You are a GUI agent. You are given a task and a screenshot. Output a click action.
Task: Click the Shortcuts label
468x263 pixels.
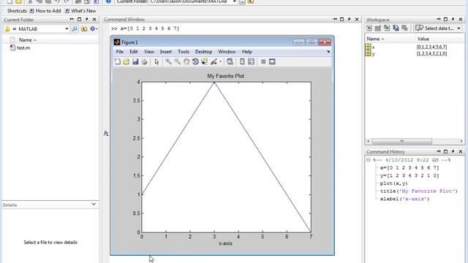17,11
